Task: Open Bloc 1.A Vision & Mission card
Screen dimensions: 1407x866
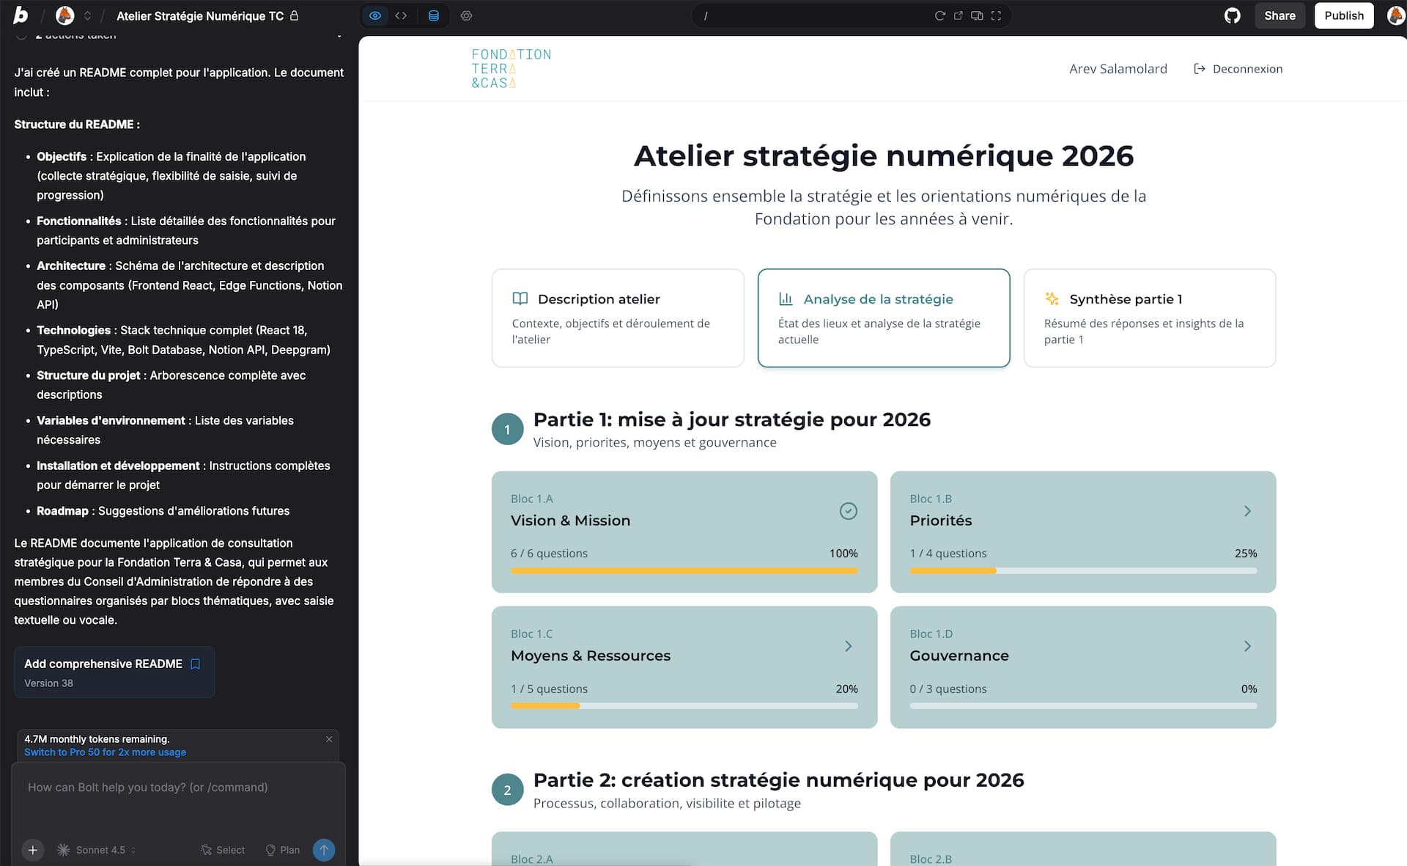Action: pyautogui.click(x=684, y=532)
